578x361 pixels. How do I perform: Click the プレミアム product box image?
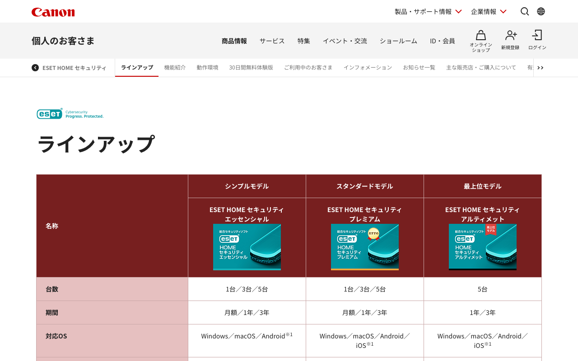coord(365,247)
